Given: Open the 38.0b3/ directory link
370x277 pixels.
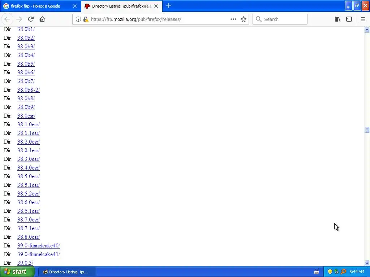Looking at the screenshot, I should click(x=26, y=47).
